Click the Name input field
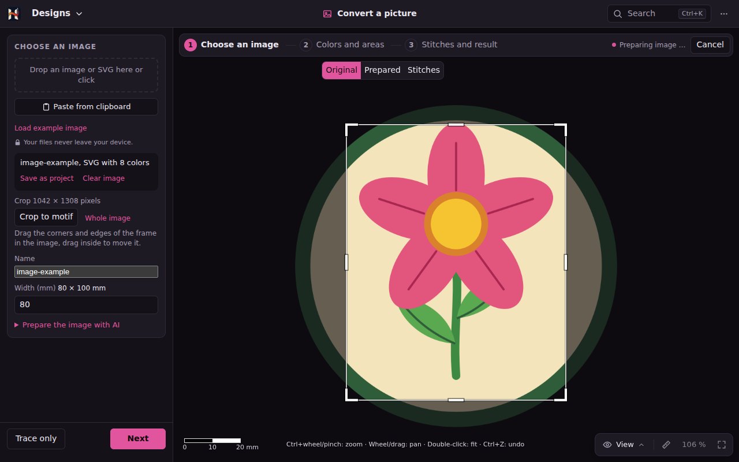Viewport: 739px width, 462px height. (86, 271)
